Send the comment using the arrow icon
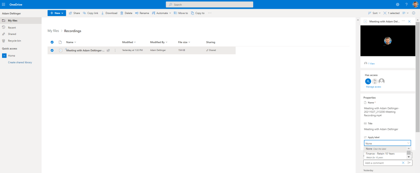 coord(409,163)
